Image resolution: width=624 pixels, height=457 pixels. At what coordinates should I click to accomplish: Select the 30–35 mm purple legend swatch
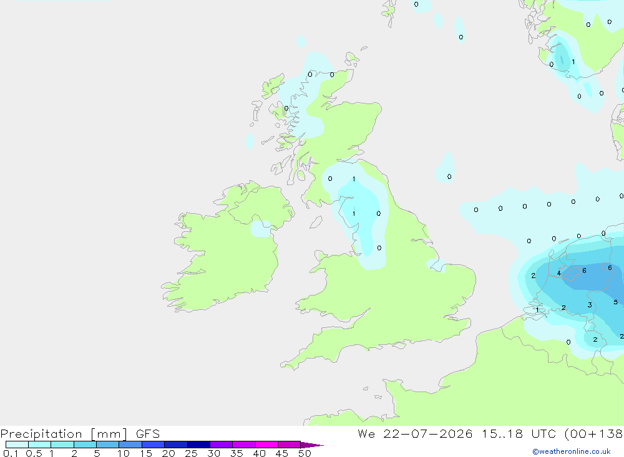click(222, 445)
